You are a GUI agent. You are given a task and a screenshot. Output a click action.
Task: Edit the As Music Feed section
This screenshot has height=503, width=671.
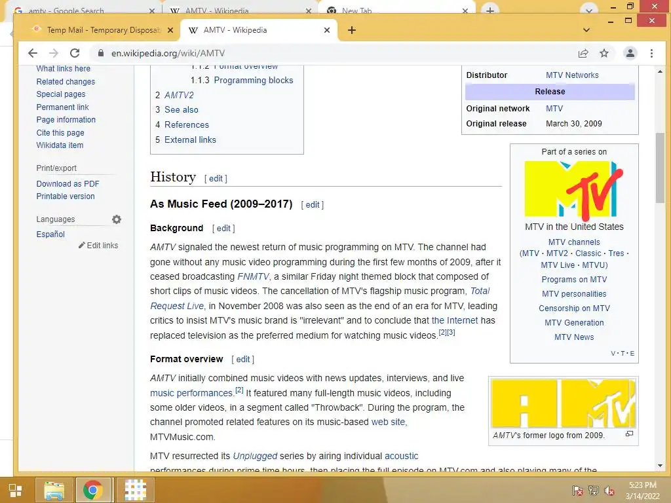point(313,204)
